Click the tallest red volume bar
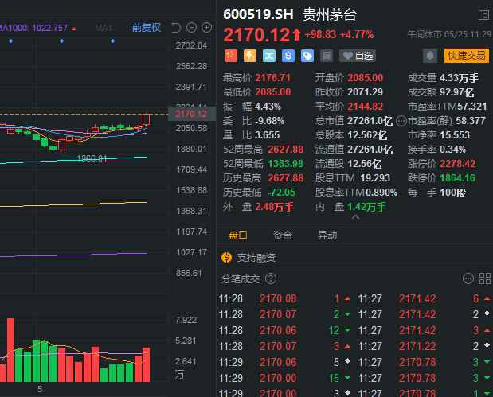The height and width of the screenshot is (397, 493). [x=10, y=349]
